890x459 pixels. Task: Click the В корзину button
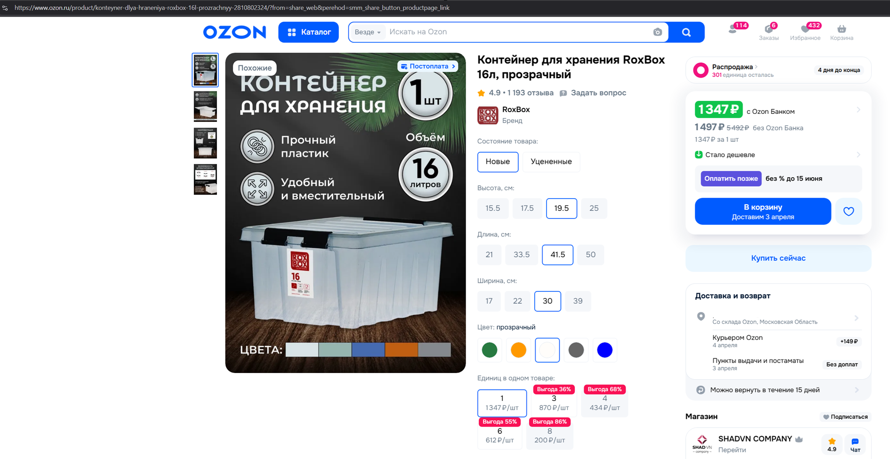pyautogui.click(x=763, y=212)
